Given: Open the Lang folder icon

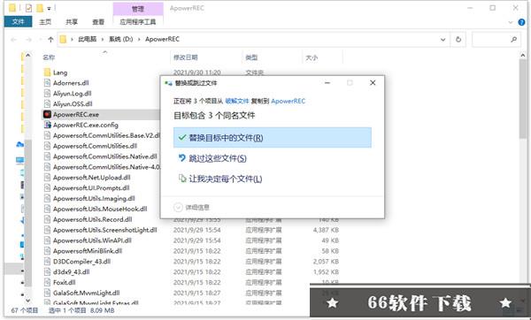Looking at the screenshot, I should (x=48, y=72).
